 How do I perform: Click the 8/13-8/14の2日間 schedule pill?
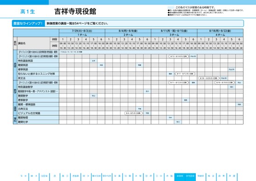(x=179, y=57)
